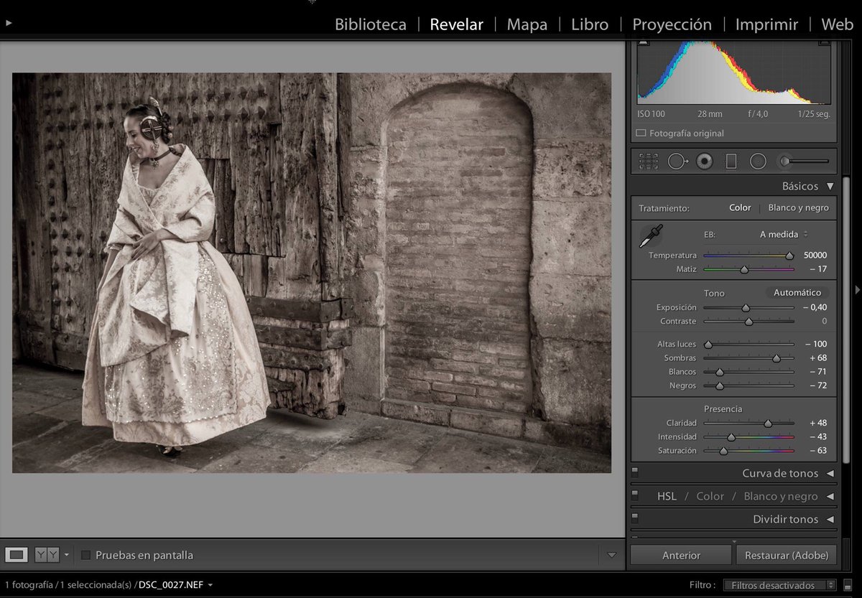862x598 pixels.
Task: Click the Loupe view icon bottom left
Action: [16, 554]
